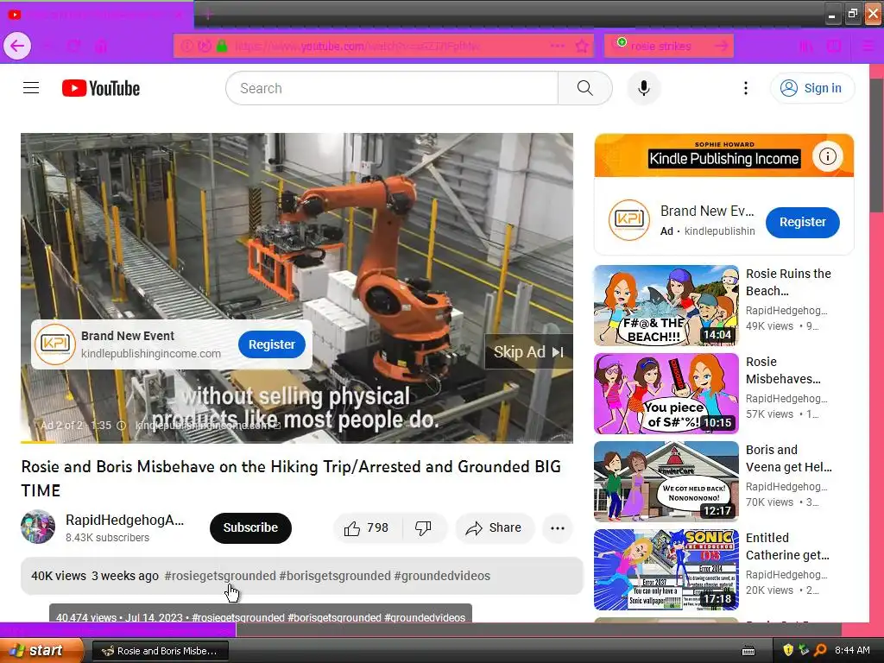Open the browser home page icon

pos(101,47)
